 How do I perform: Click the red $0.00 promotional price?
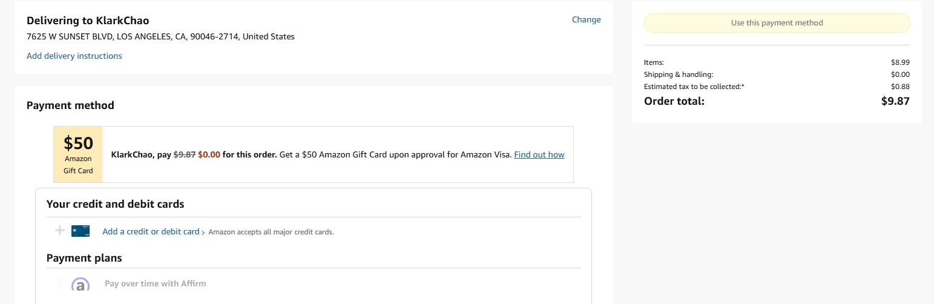pos(209,154)
